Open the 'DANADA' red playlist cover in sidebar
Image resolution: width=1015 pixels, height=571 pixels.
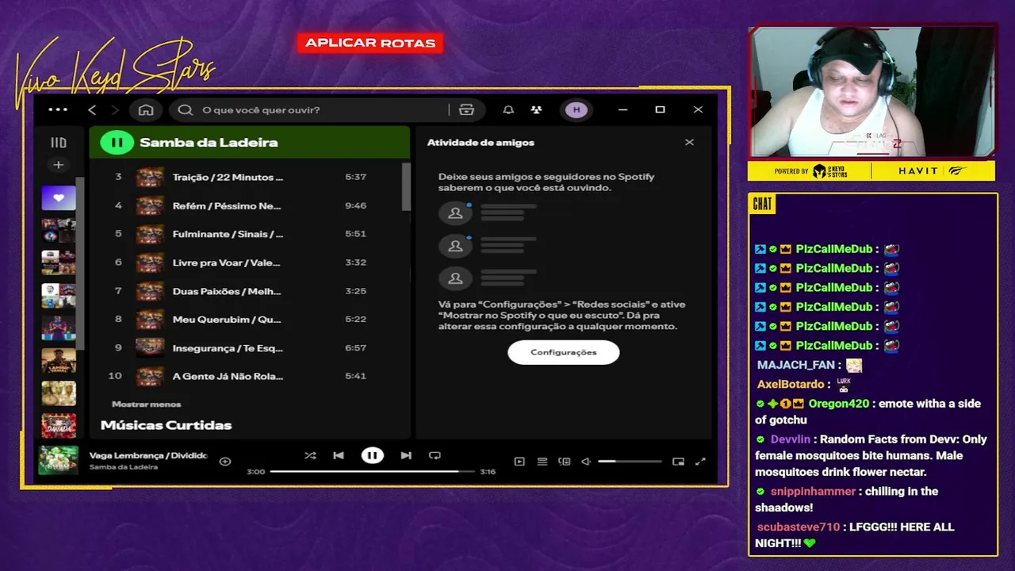59,426
